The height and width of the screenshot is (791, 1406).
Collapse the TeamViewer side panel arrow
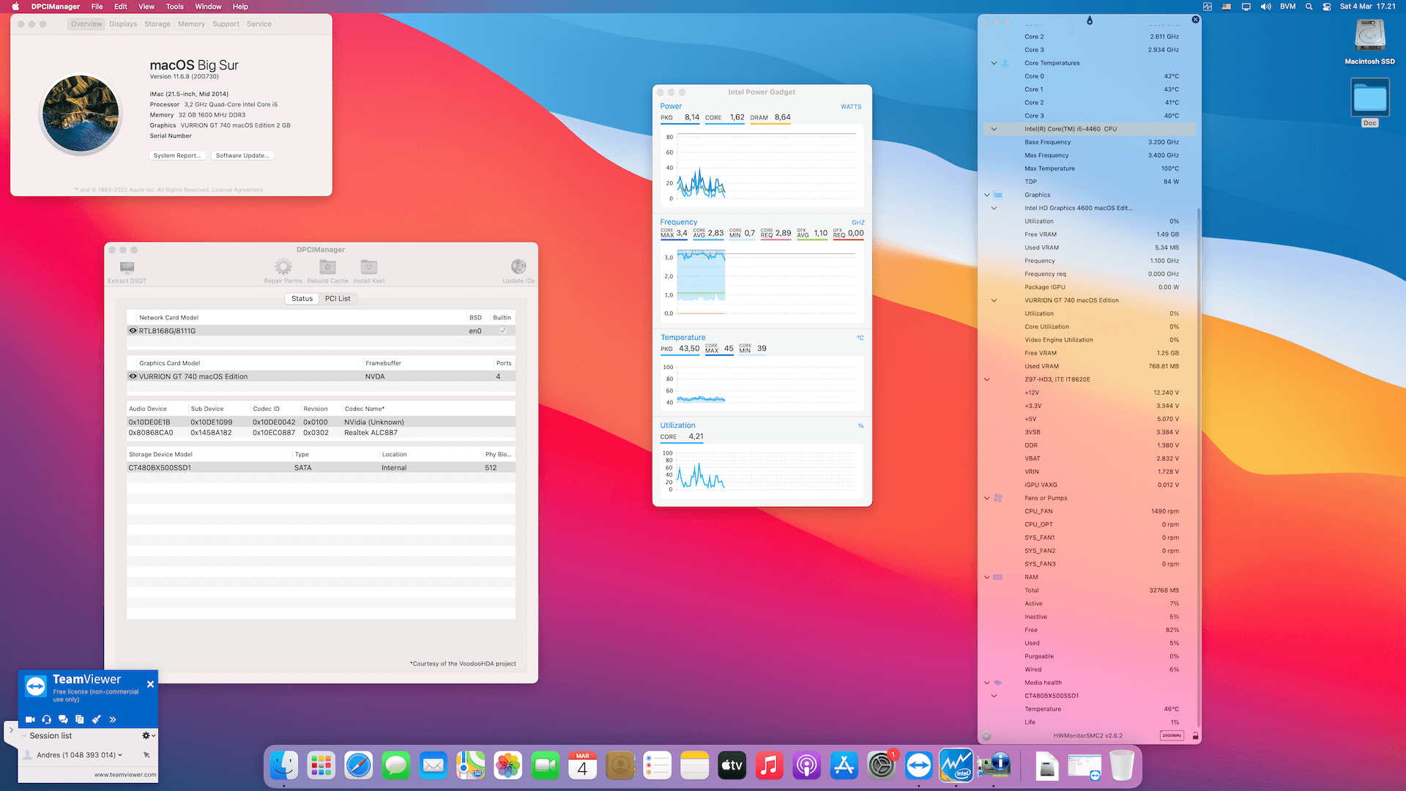click(x=11, y=730)
